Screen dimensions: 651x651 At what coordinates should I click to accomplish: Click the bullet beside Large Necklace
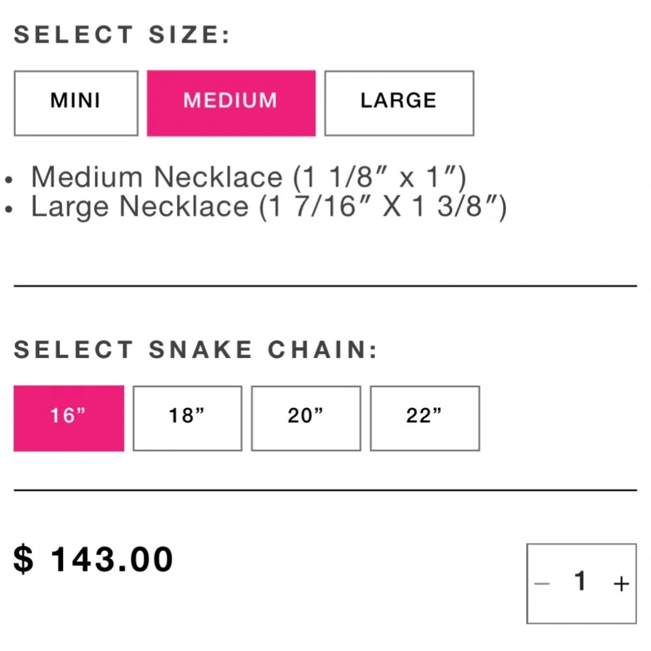(x=8, y=209)
